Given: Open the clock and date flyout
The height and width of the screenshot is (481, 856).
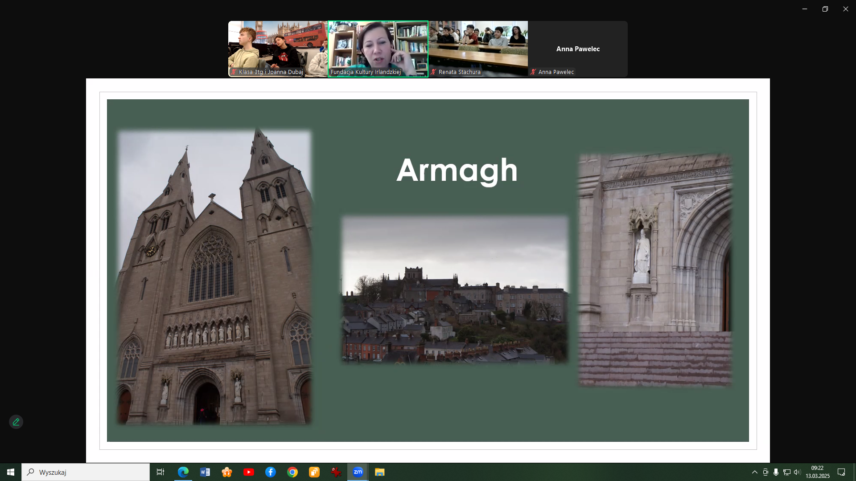Looking at the screenshot, I should [x=817, y=472].
